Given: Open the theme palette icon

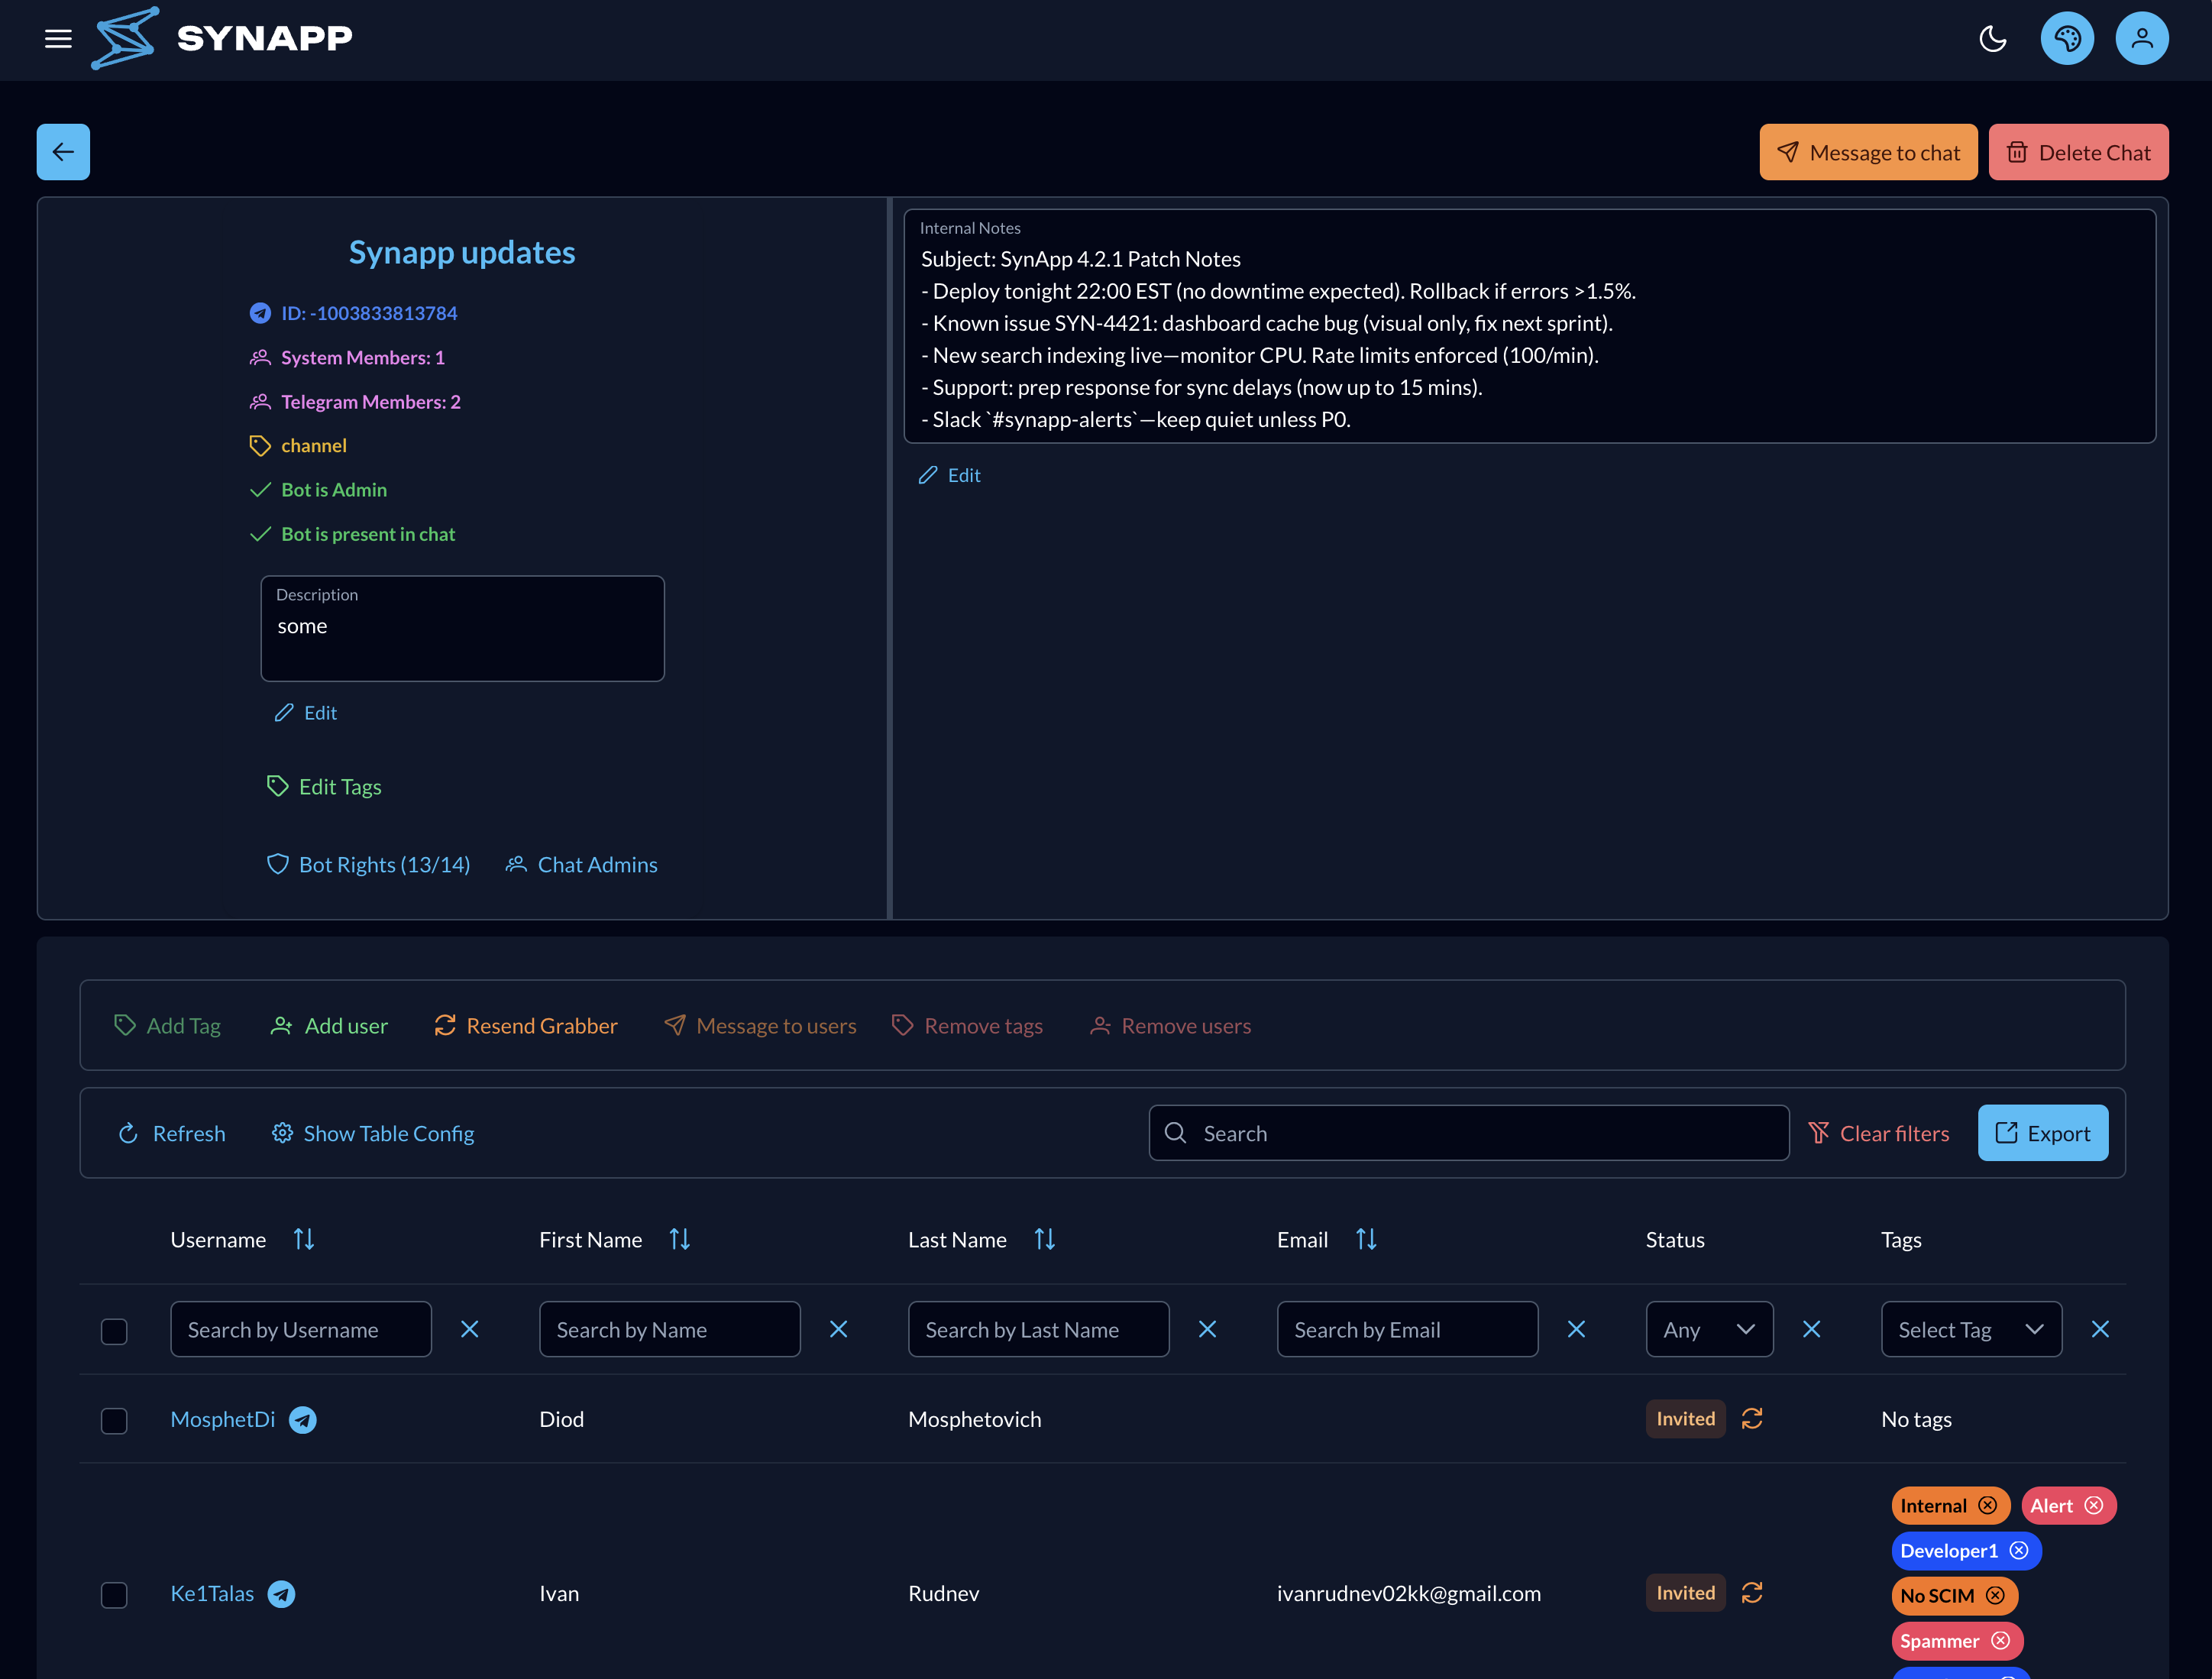Looking at the screenshot, I should (2067, 39).
